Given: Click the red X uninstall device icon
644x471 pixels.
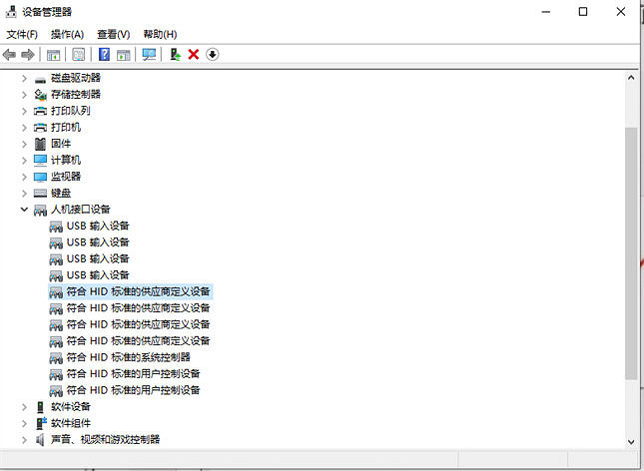Looking at the screenshot, I should [193, 54].
